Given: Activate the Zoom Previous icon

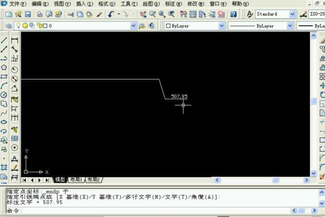Looking at the screenshot, I should pos(171,14).
